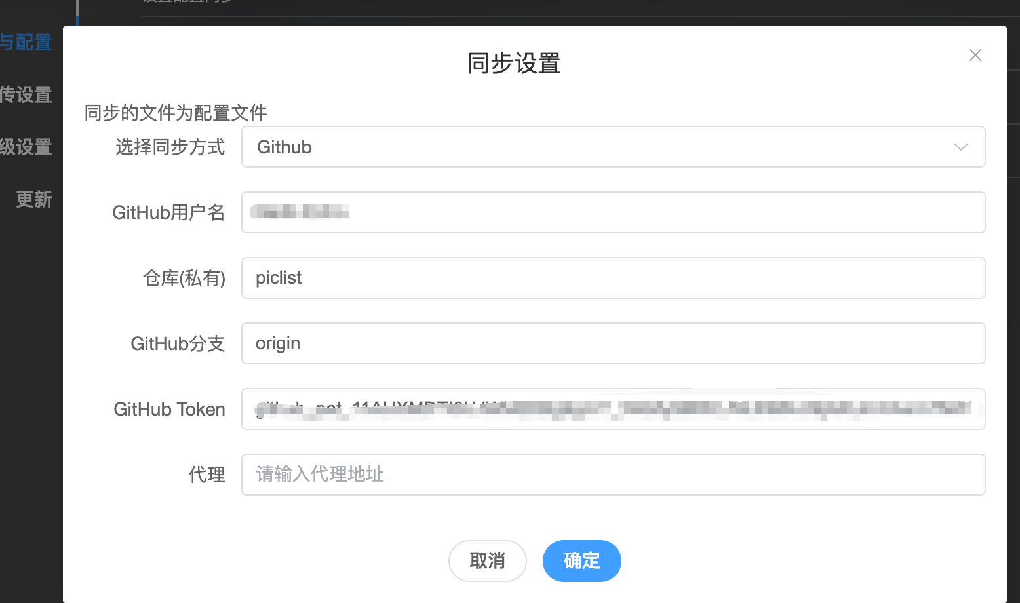
Task: Click the GitHub分支 label
Action: tap(178, 343)
